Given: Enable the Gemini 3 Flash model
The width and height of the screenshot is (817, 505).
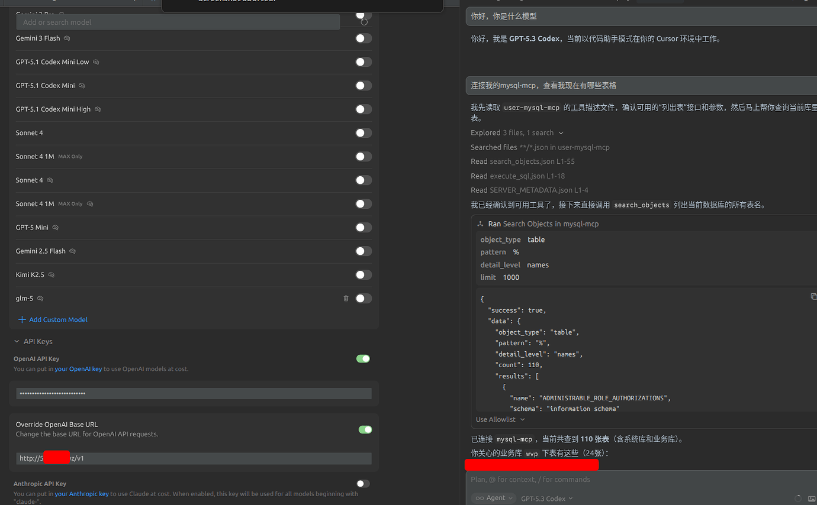Looking at the screenshot, I should [x=364, y=38].
